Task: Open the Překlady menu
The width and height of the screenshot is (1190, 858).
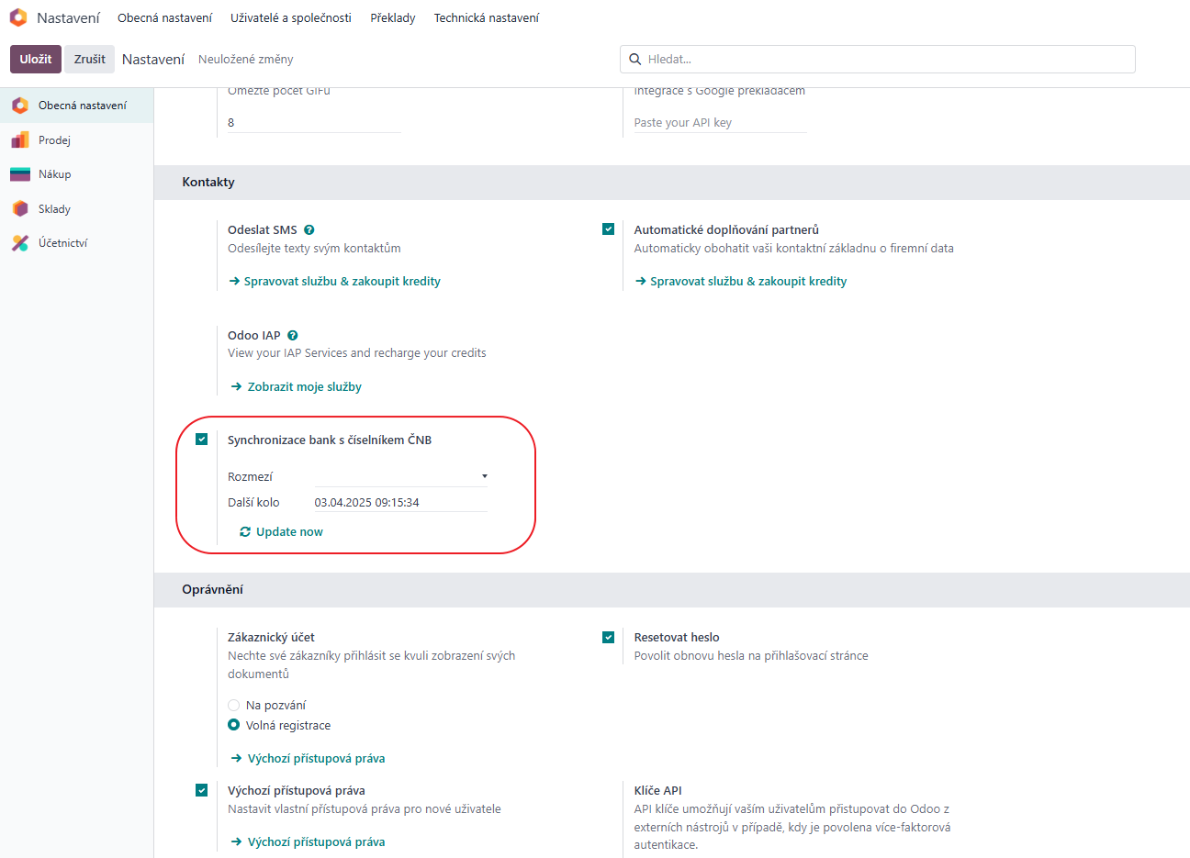Action: (x=392, y=17)
